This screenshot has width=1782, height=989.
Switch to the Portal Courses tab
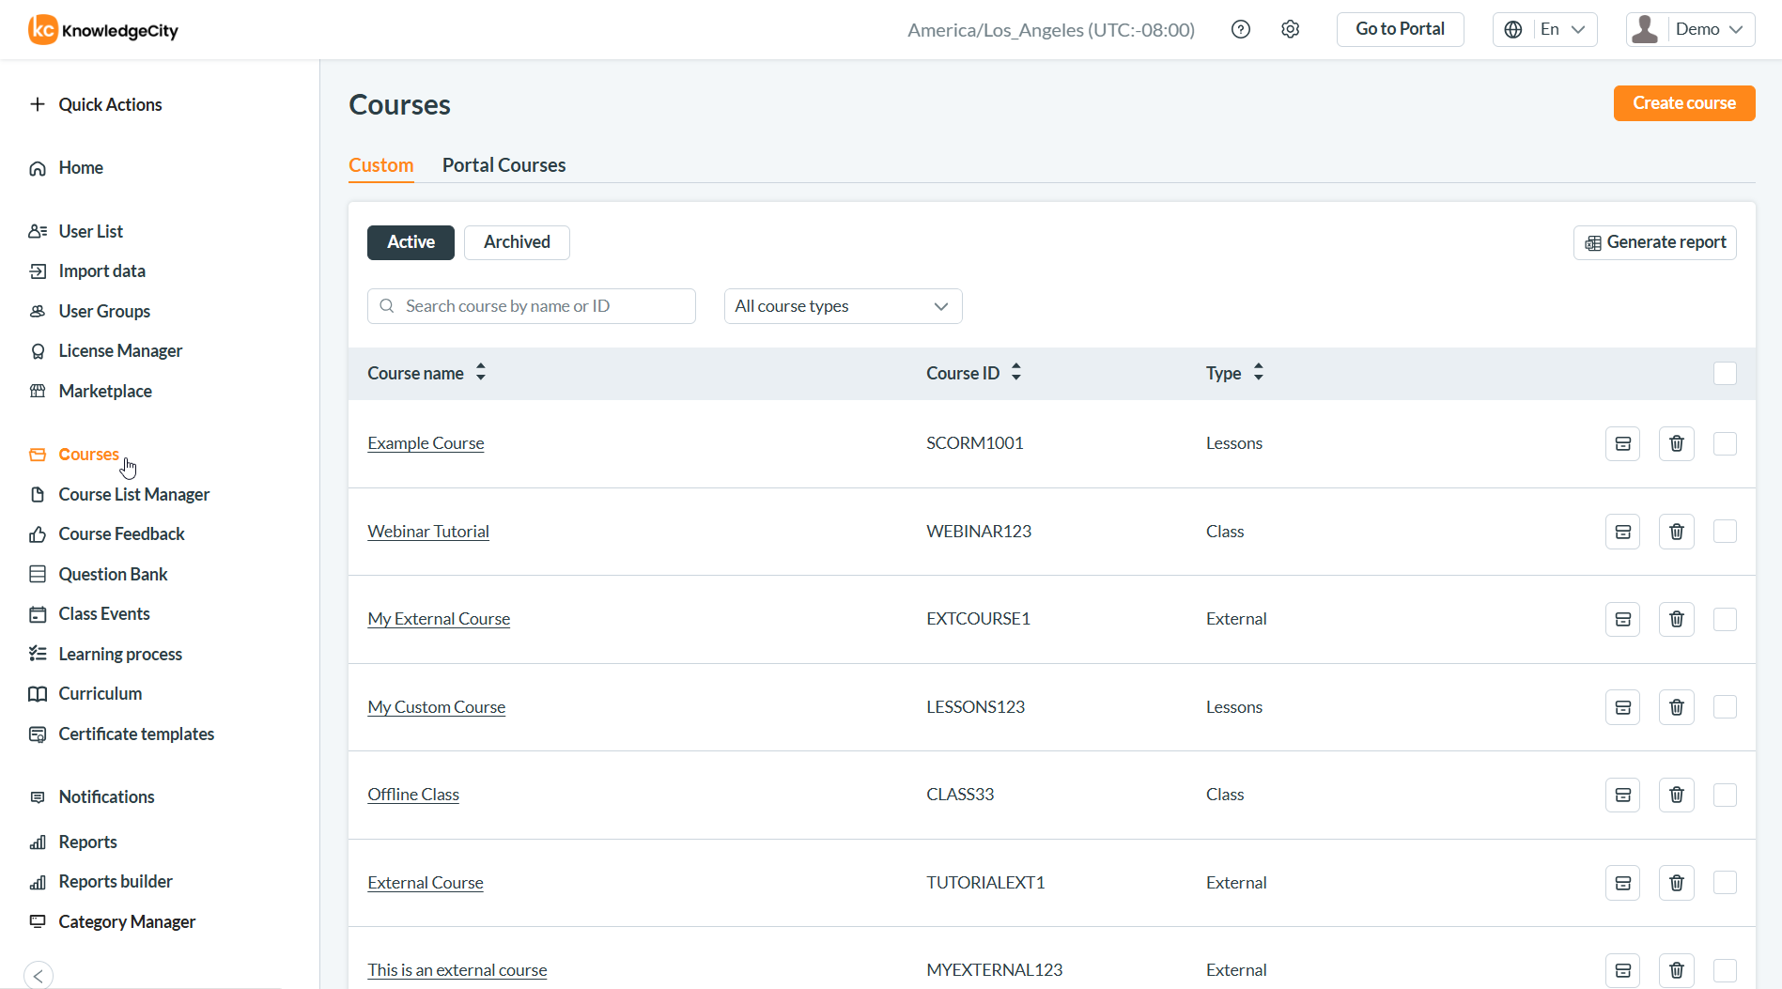click(x=504, y=165)
